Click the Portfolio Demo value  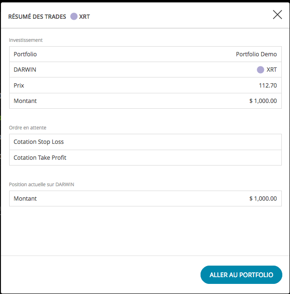coord(256,54)
